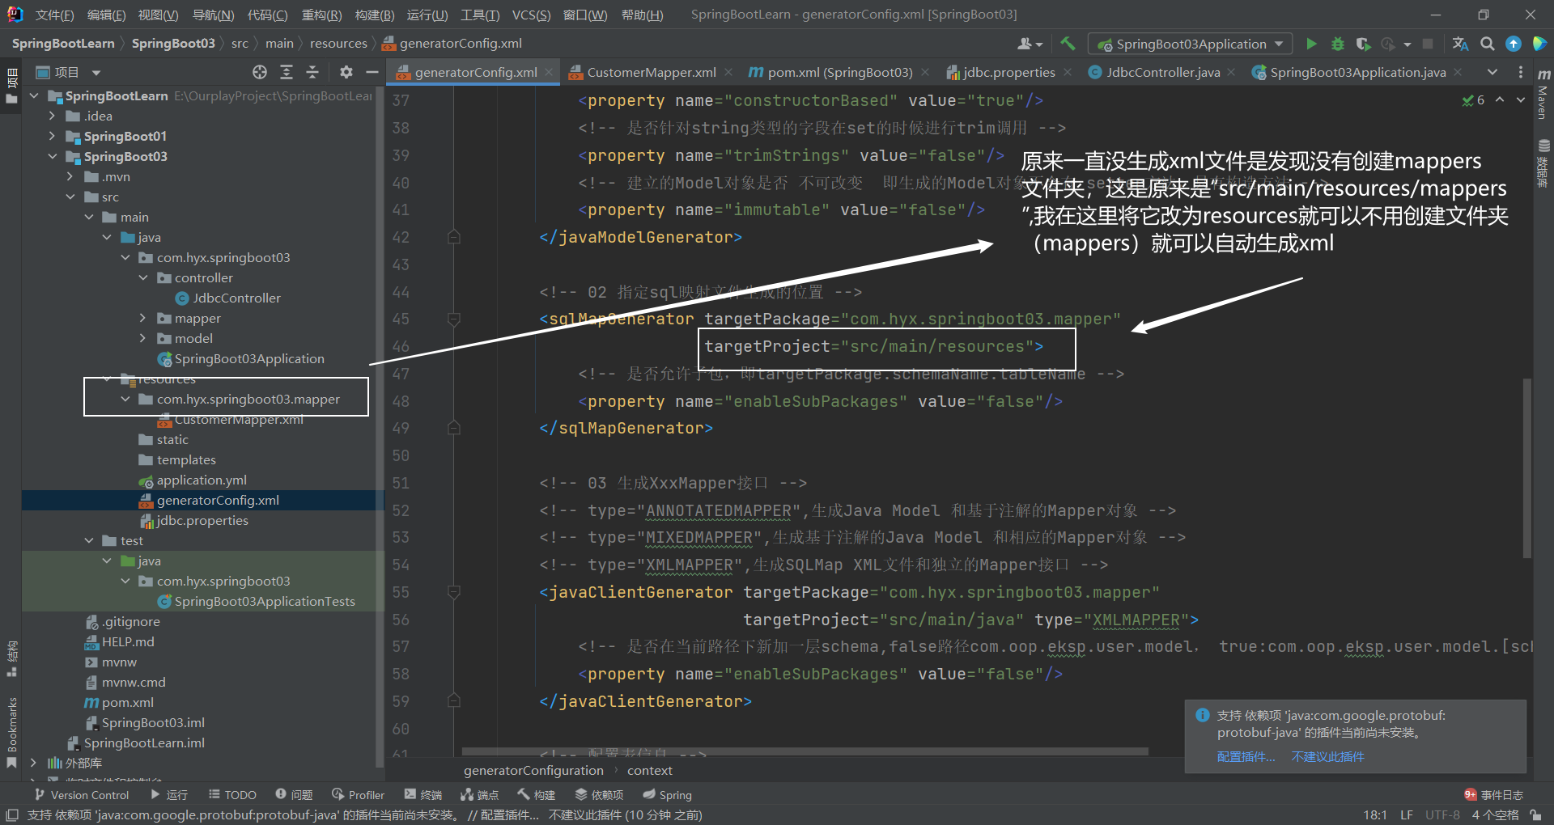
Task: Collapse the controller package
Action: click(x=143, y=277)
